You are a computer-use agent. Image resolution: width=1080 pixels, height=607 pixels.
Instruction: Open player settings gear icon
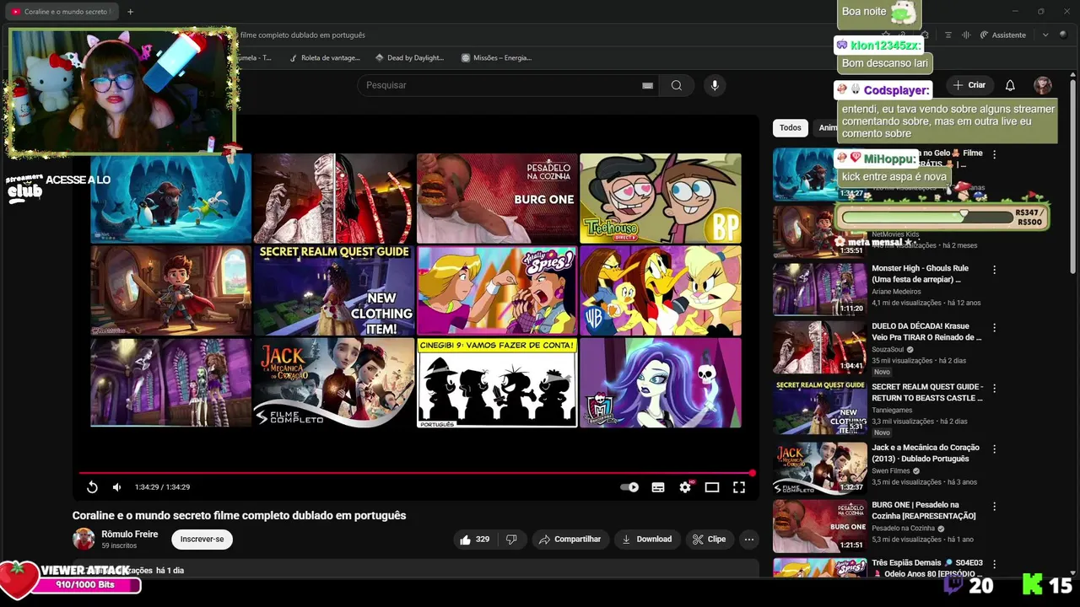tap(685, 487)
